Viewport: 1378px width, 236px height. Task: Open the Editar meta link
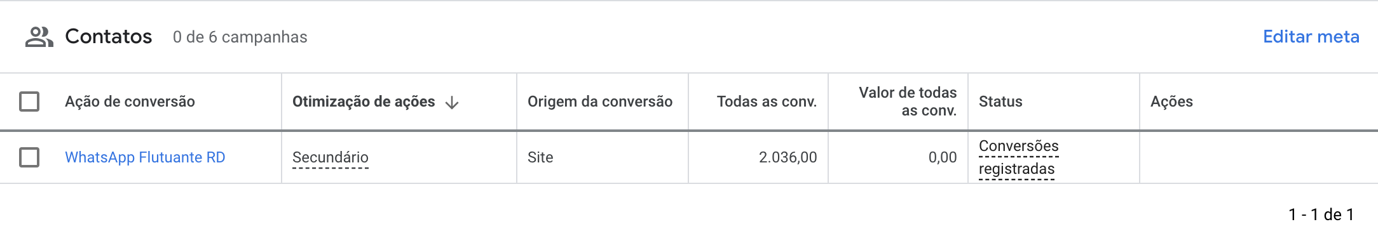click(1311, 37)
